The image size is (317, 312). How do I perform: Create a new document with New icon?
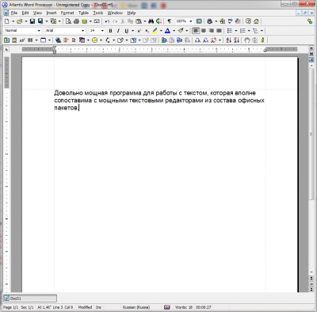pos(7,21)
